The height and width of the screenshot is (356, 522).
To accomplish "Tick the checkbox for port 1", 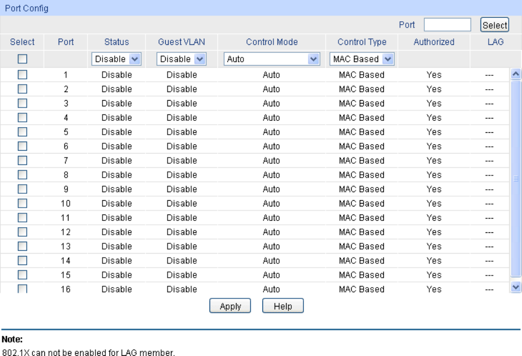I will click(x=22, y=75).
